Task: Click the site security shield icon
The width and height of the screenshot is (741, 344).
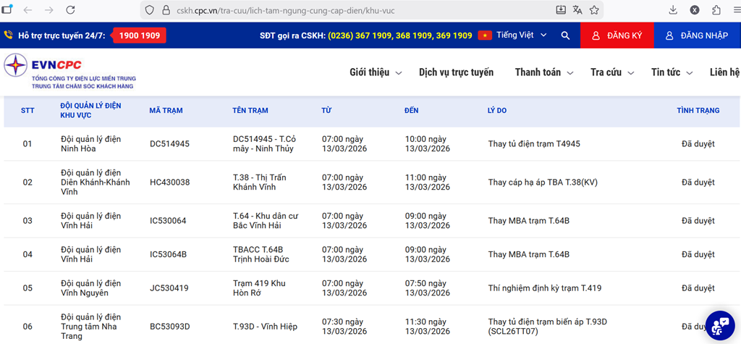Action: click(x=150, y=11)
